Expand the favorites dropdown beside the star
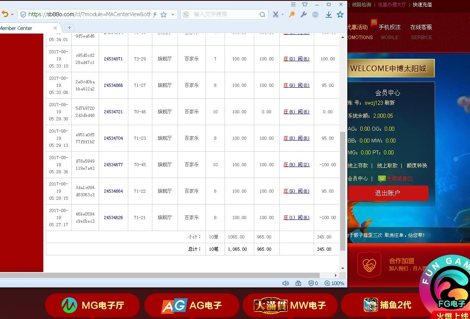The width and height of the screenshot is (470, 319). click(172, 14)
